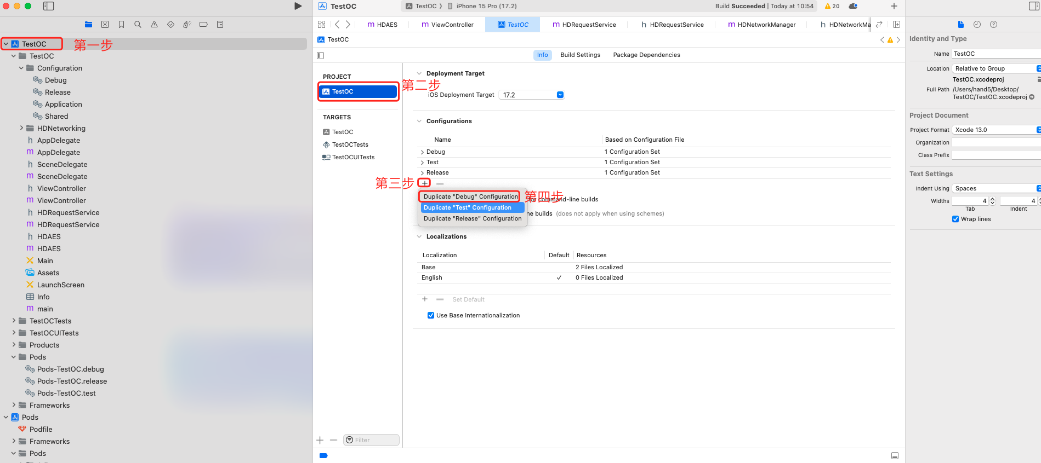Viewport: 1041px width, 463px height.
Task: Open the HDNetworkManager m-file editor tab
Action: [x=762, y=25]
